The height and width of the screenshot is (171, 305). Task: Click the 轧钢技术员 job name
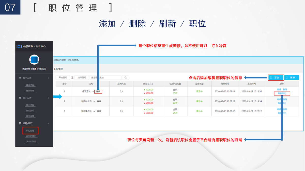(x=86, y=101)
